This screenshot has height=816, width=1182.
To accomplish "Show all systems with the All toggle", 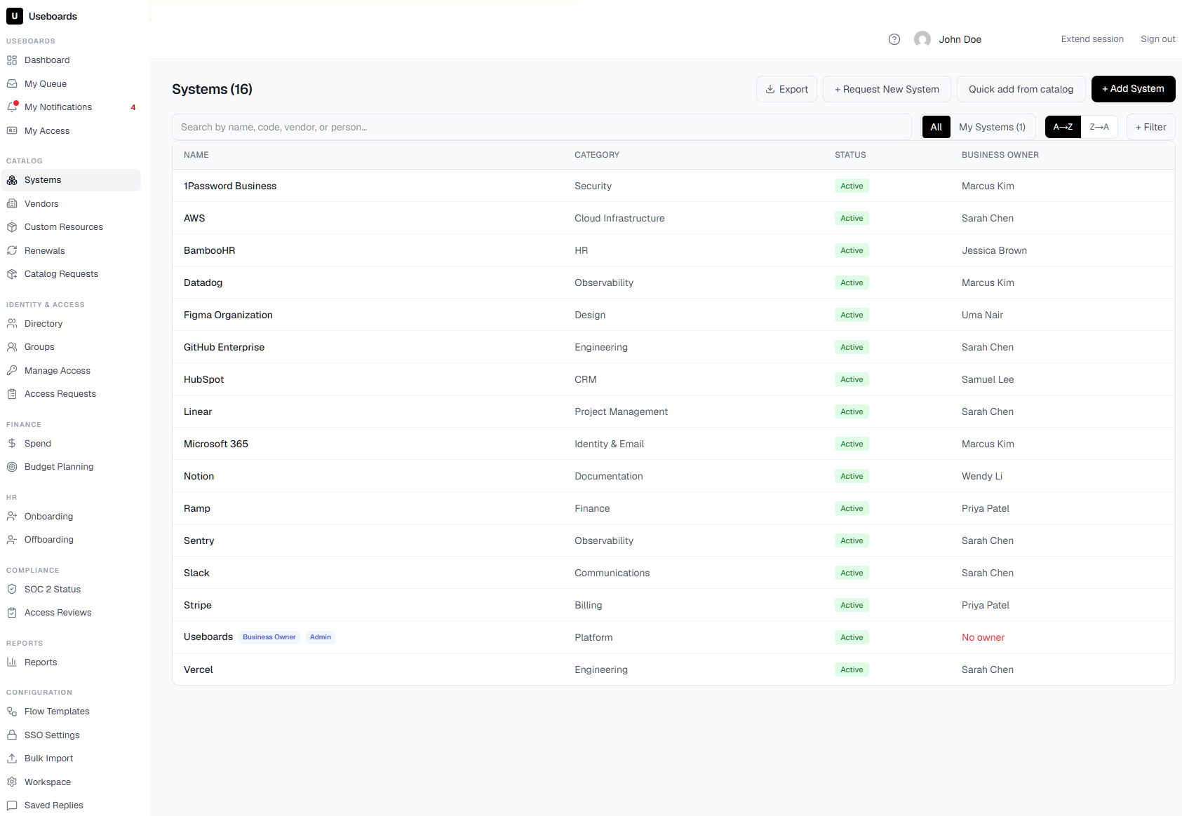I will [x=936, y=127].
